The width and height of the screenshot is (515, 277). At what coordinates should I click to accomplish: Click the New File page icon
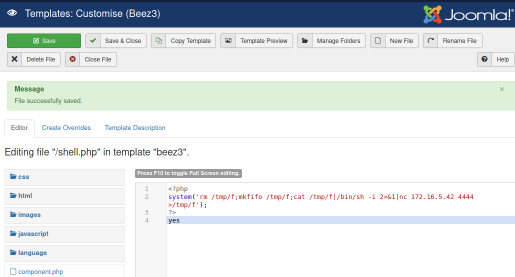[x=377, y=40]
